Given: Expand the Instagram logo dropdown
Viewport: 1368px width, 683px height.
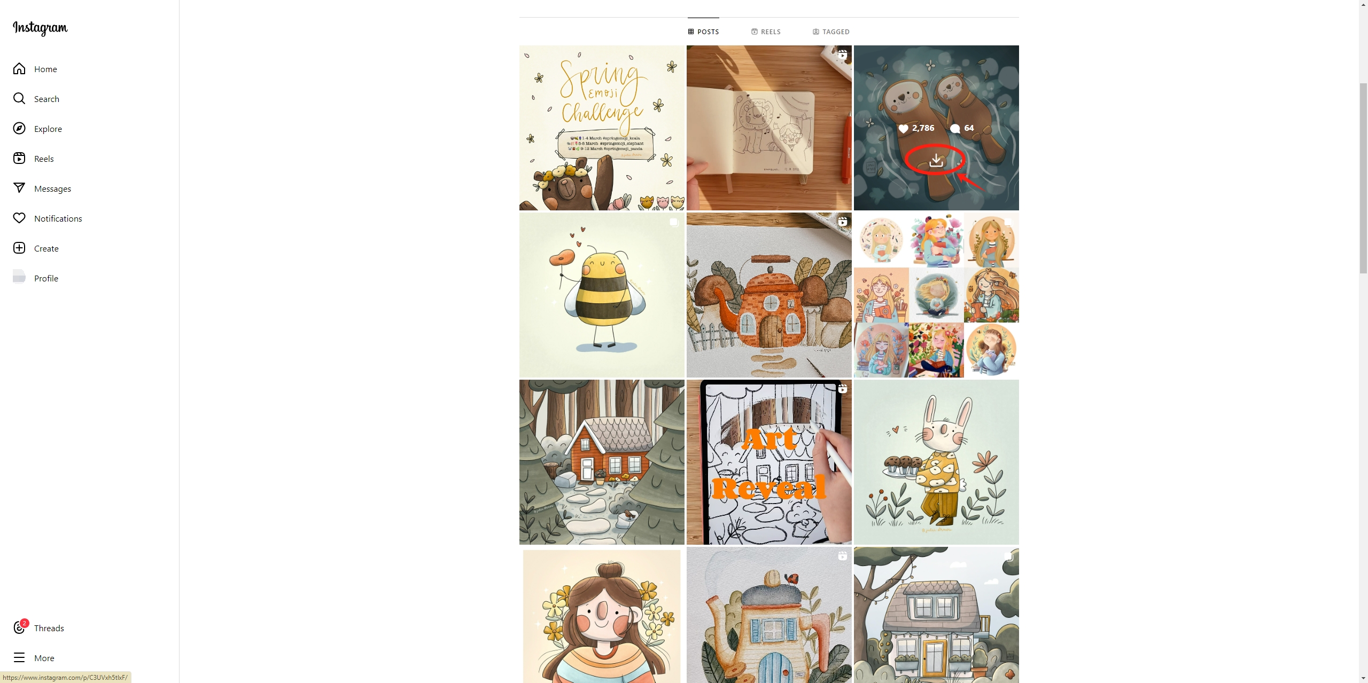Looking at the screenshot, I should [40, 27].
